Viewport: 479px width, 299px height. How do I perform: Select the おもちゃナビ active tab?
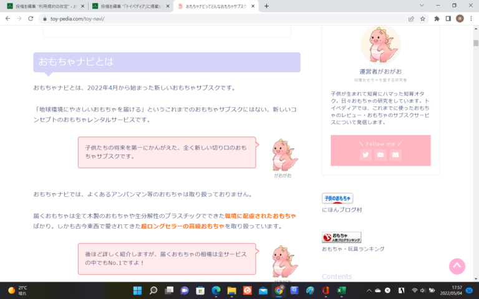coord(216,6)
